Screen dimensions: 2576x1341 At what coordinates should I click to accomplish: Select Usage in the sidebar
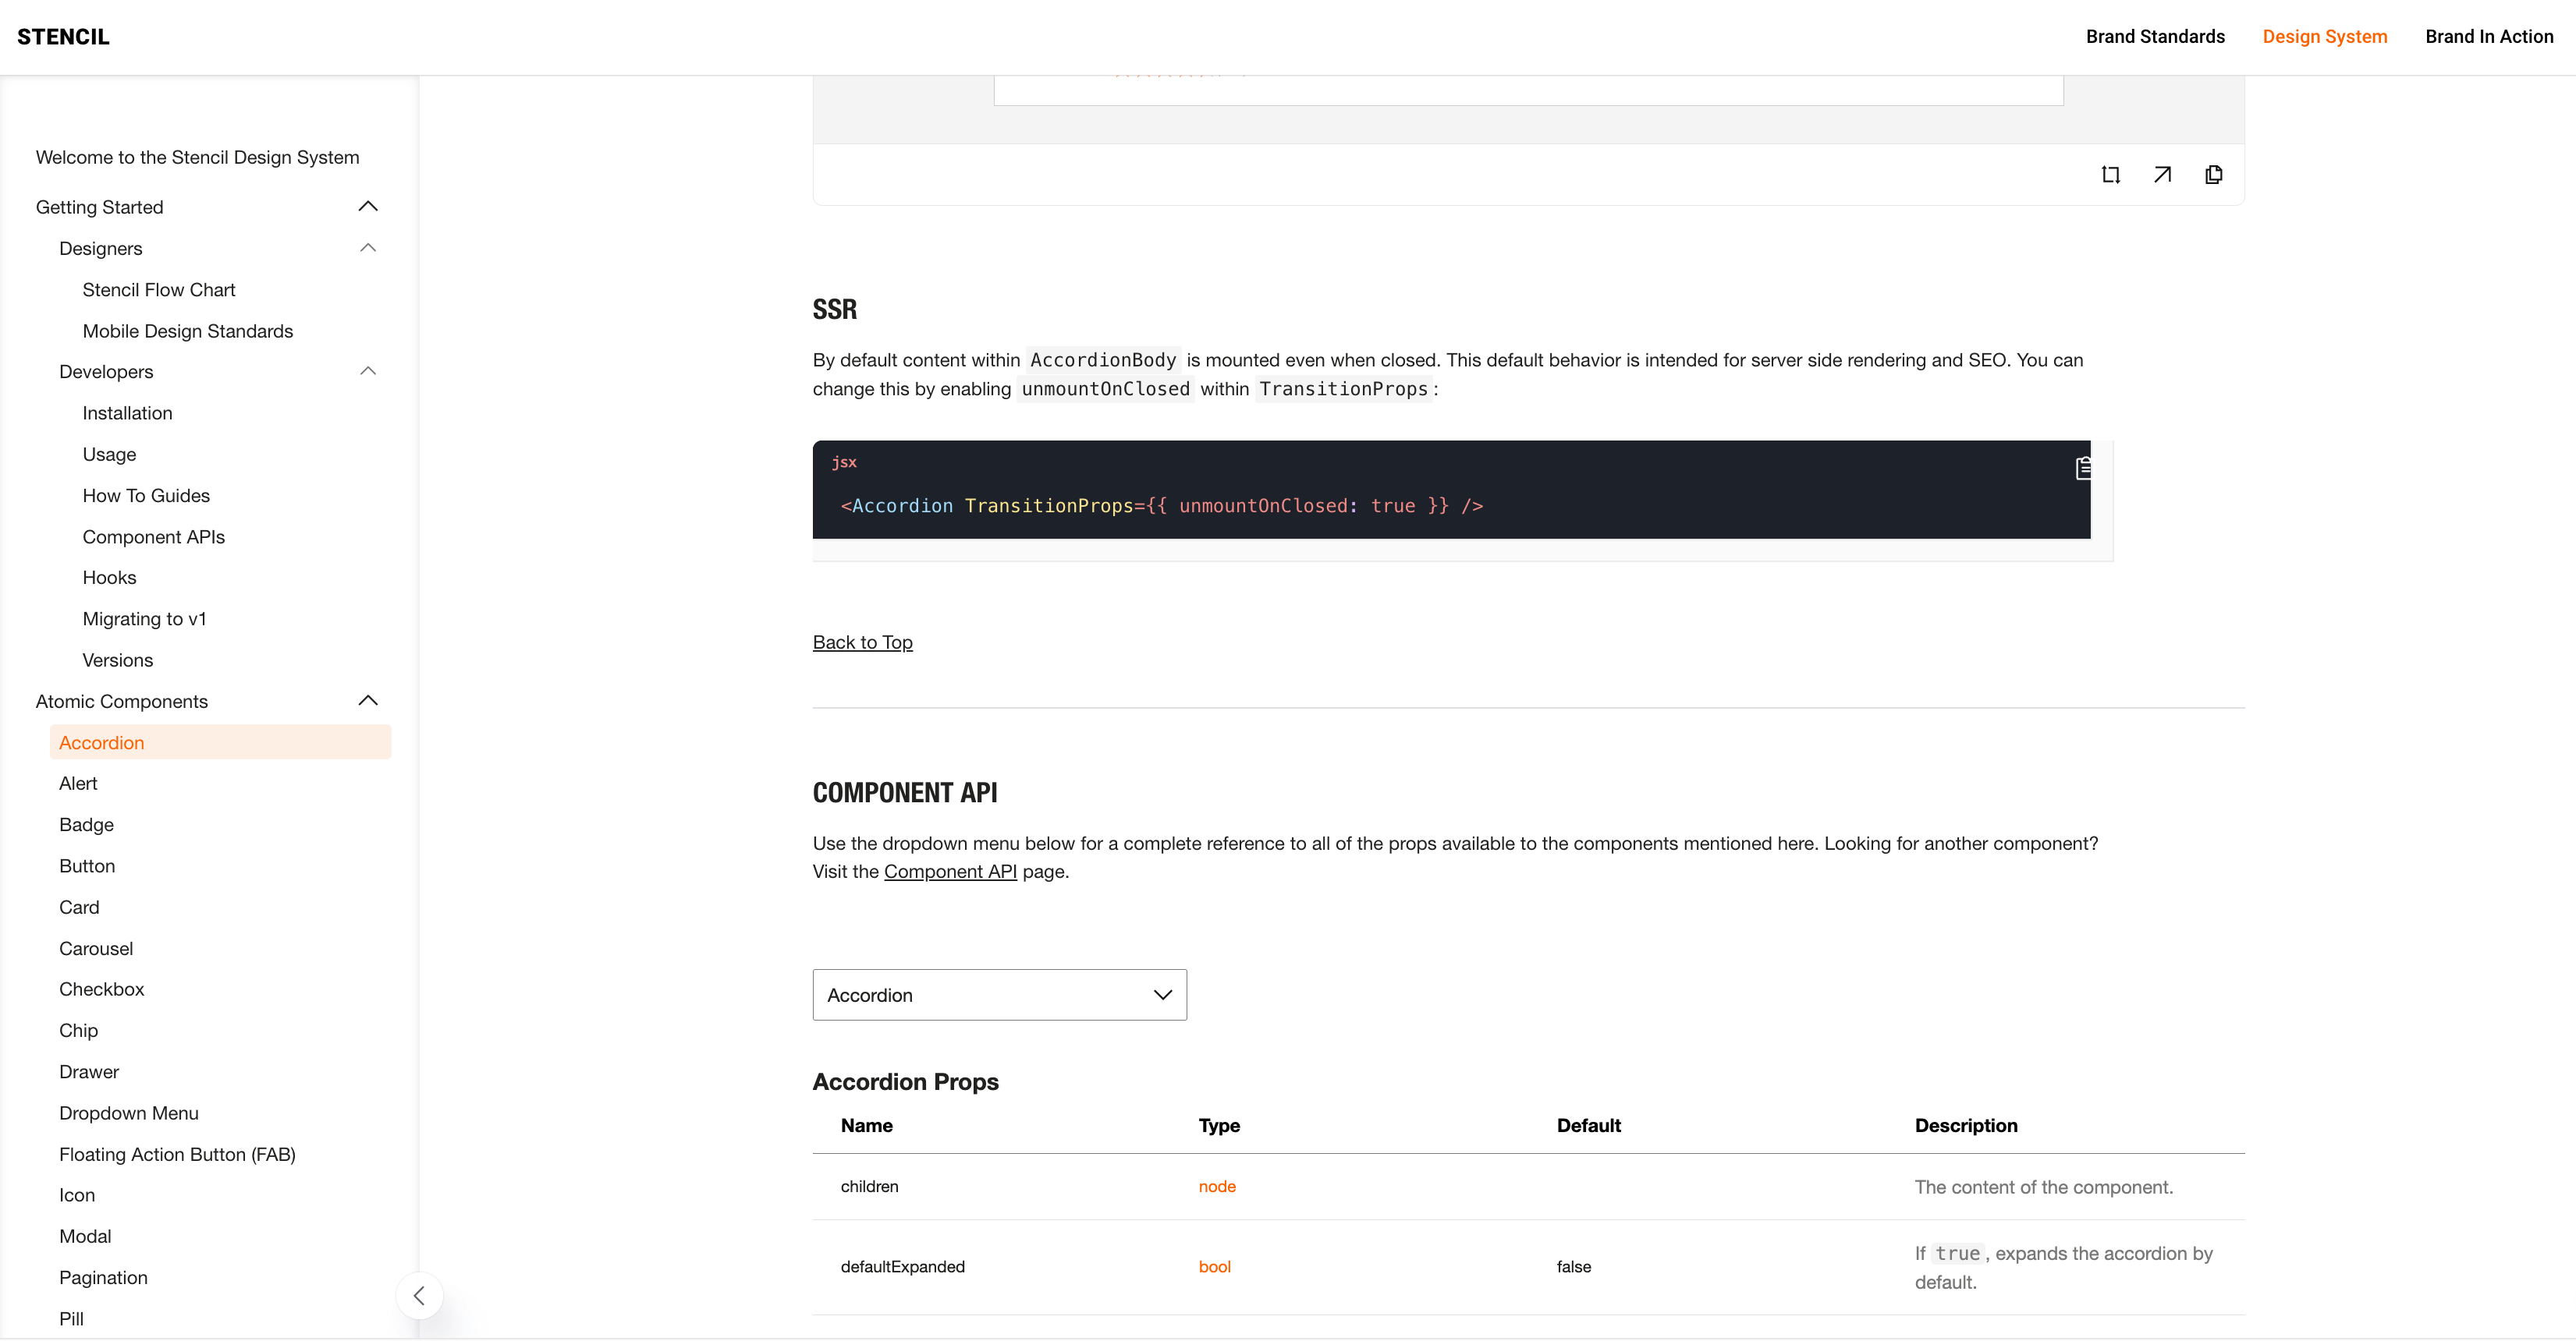tap(109, 455)
